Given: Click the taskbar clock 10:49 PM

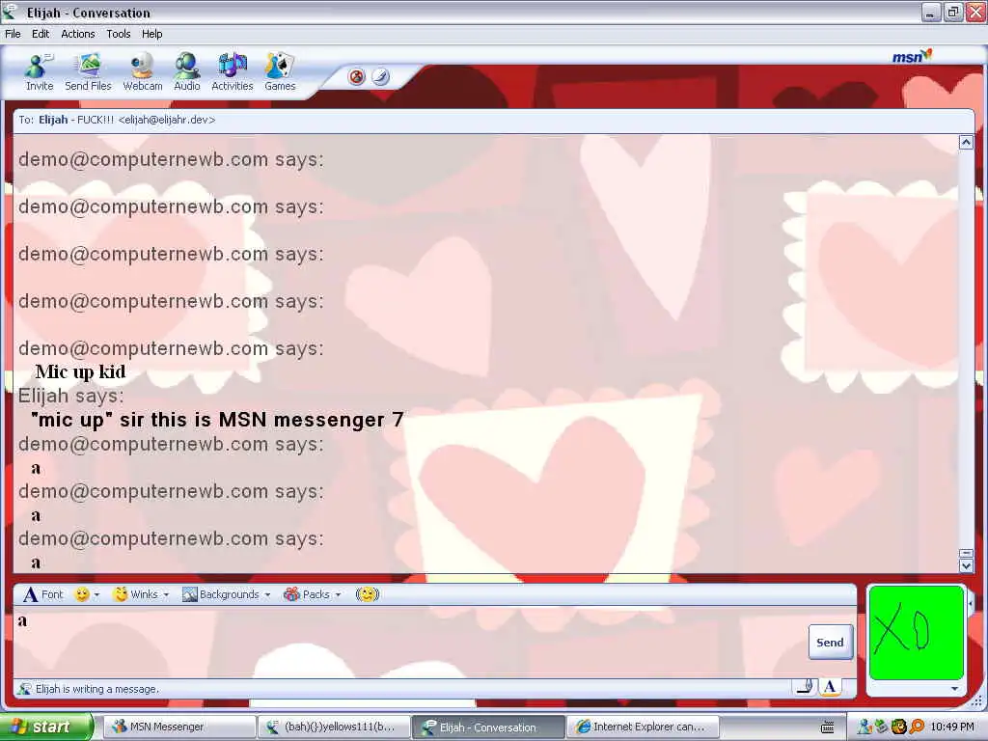Looking at the screenshot, I should [952, 727].
